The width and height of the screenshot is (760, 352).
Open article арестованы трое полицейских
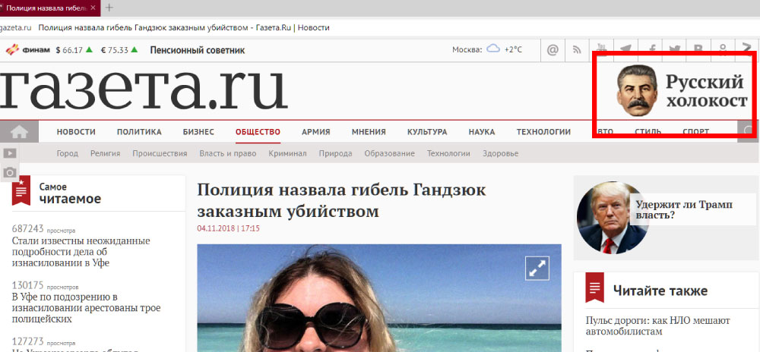[x=86, y=308]
